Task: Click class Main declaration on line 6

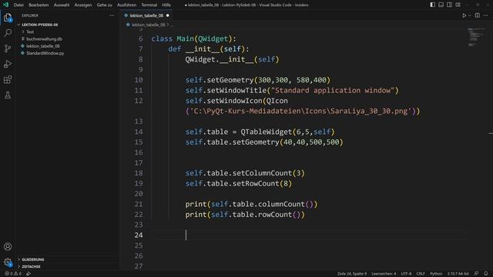Action: pyautogui.click(x=193, y=38)
